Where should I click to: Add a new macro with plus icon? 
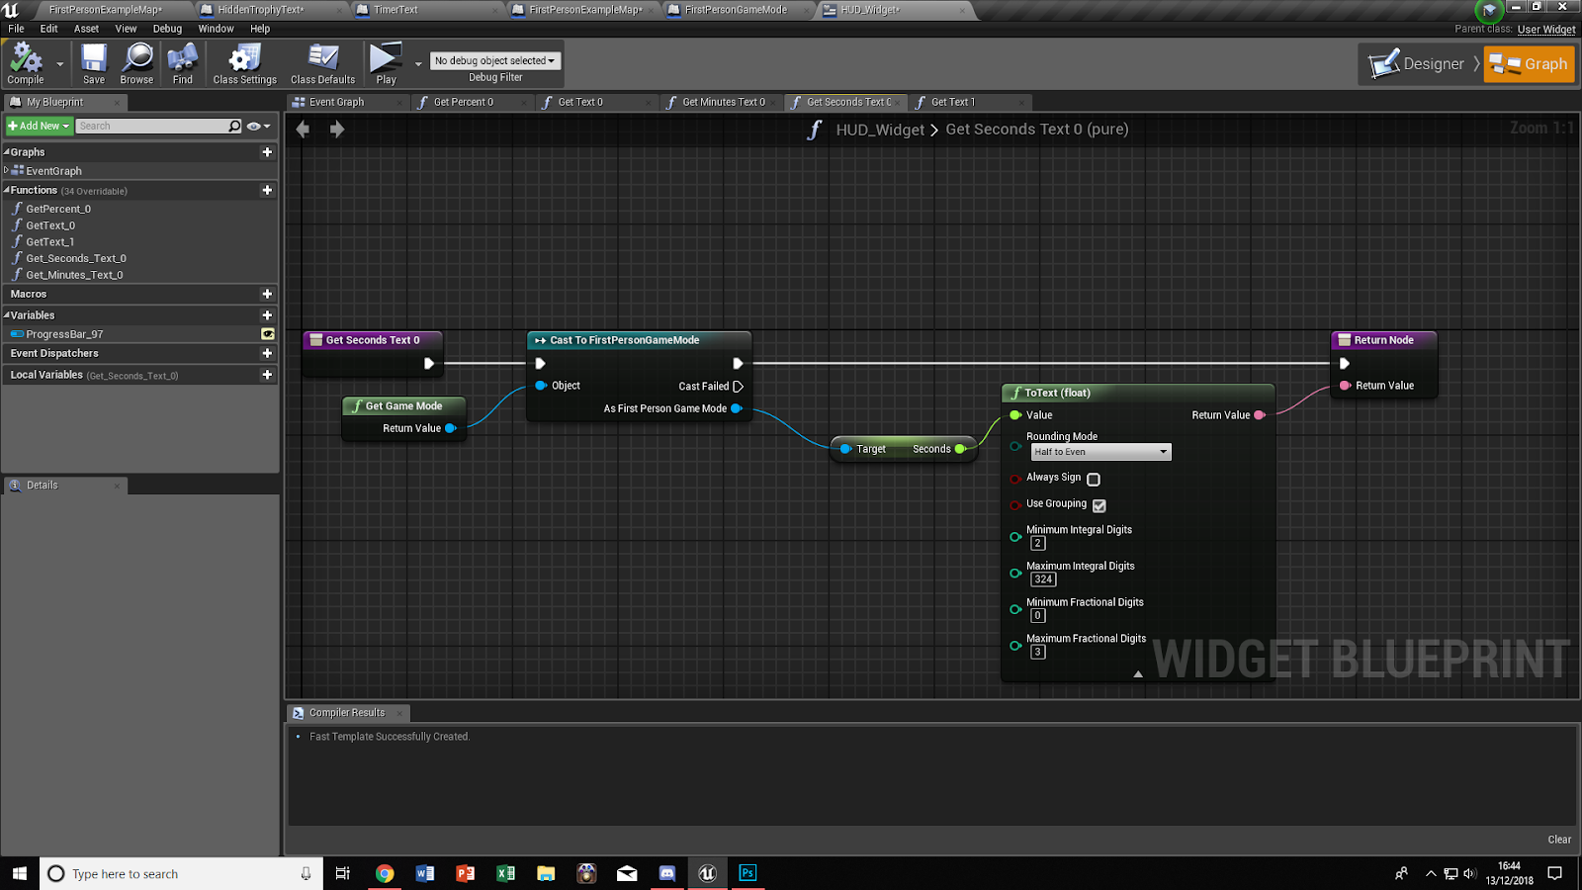pyautogui.click(x=267, y=294)
